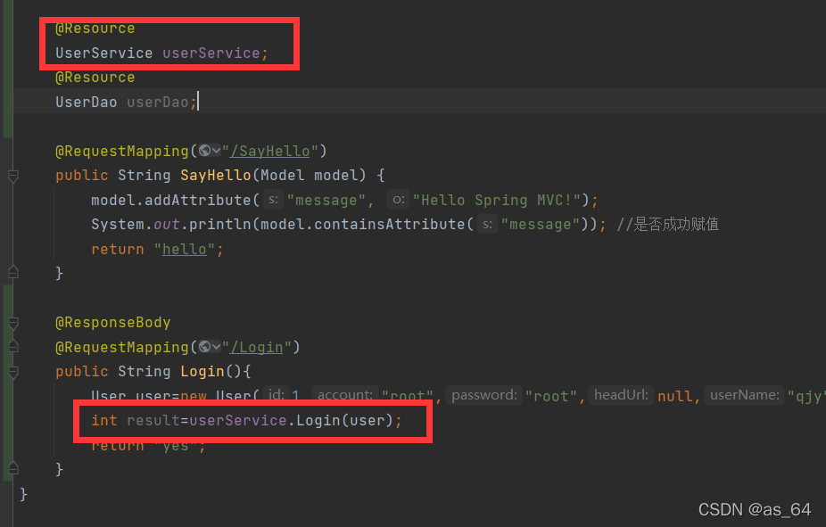Click the userDao field name
This screenshot has width=826, height=527.
[158, 103]
